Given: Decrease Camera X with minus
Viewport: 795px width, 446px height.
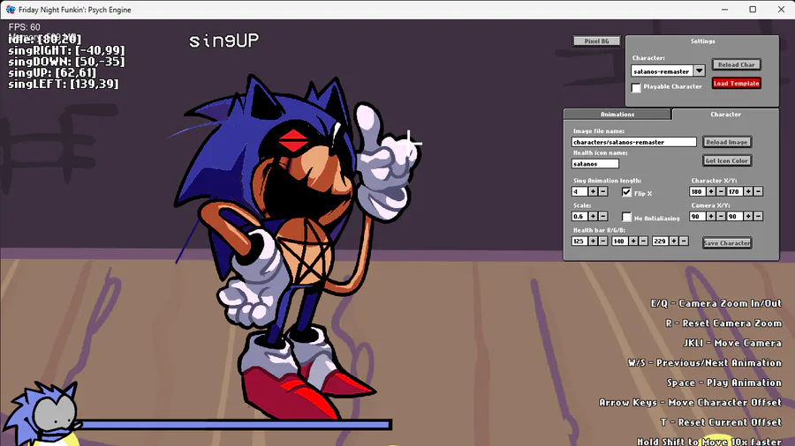Looking at the screenshot, I should (x=721, y=217).
